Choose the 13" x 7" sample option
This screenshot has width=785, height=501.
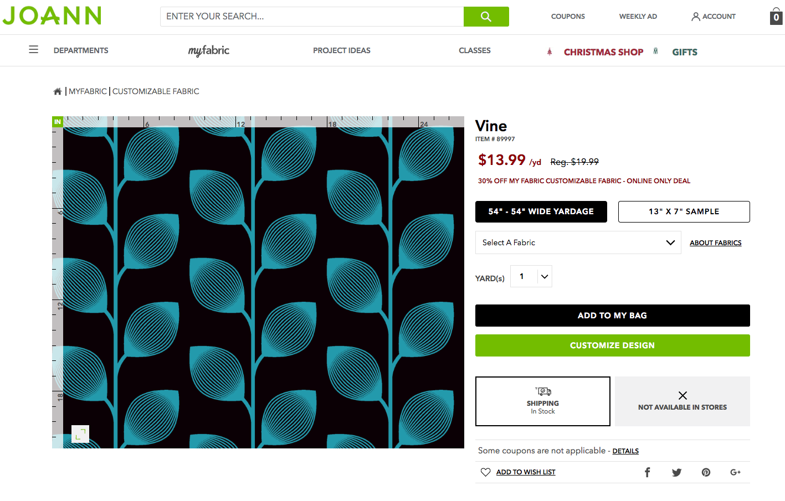pos(684,211)
